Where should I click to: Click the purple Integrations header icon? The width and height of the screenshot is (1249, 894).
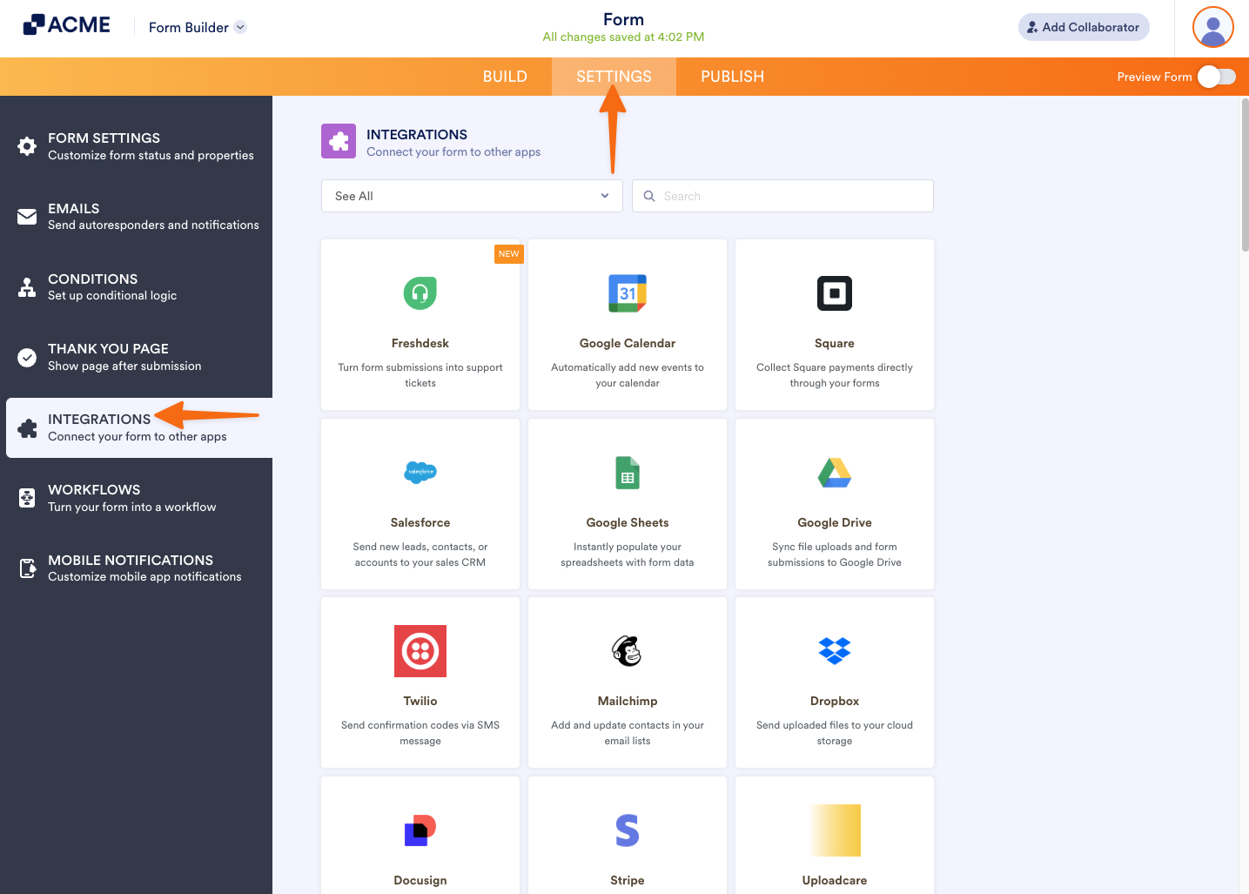(x=339, y=141)
